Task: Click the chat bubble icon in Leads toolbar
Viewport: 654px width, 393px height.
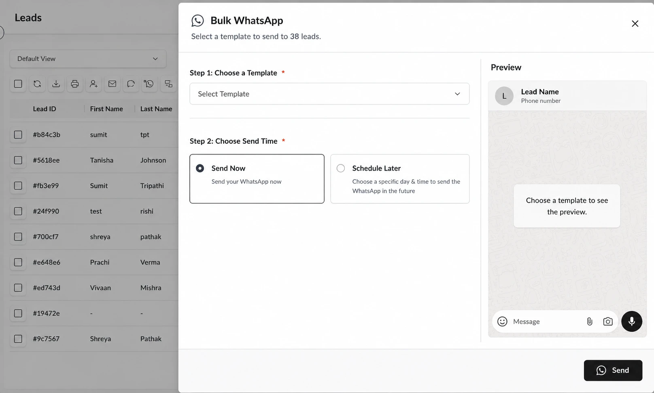Action: coord(131,84)
